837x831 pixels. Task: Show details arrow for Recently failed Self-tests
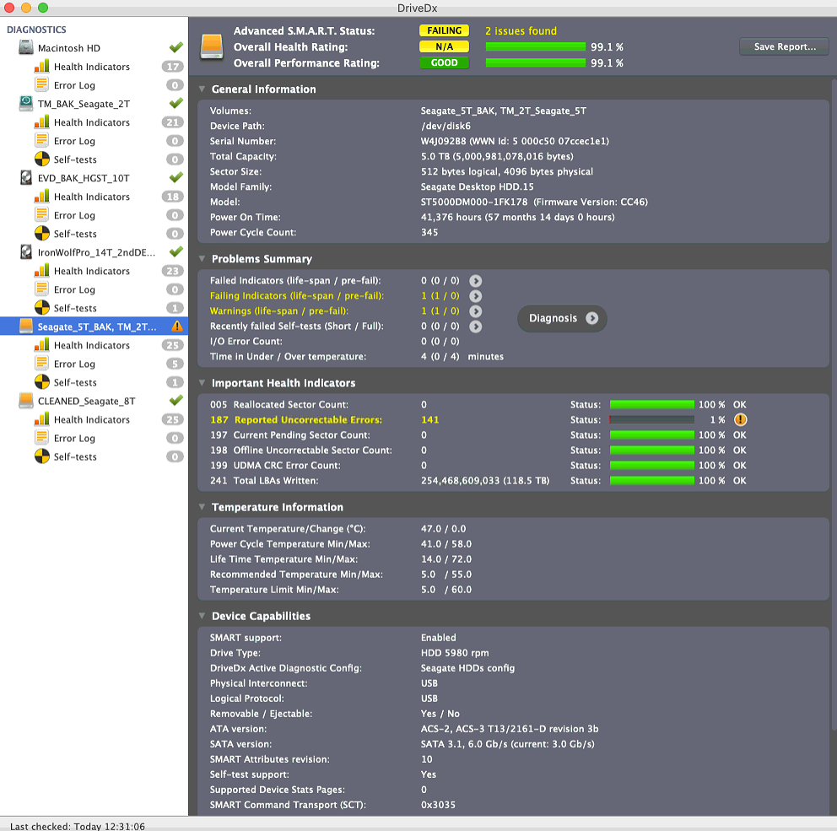coord(476,326)
